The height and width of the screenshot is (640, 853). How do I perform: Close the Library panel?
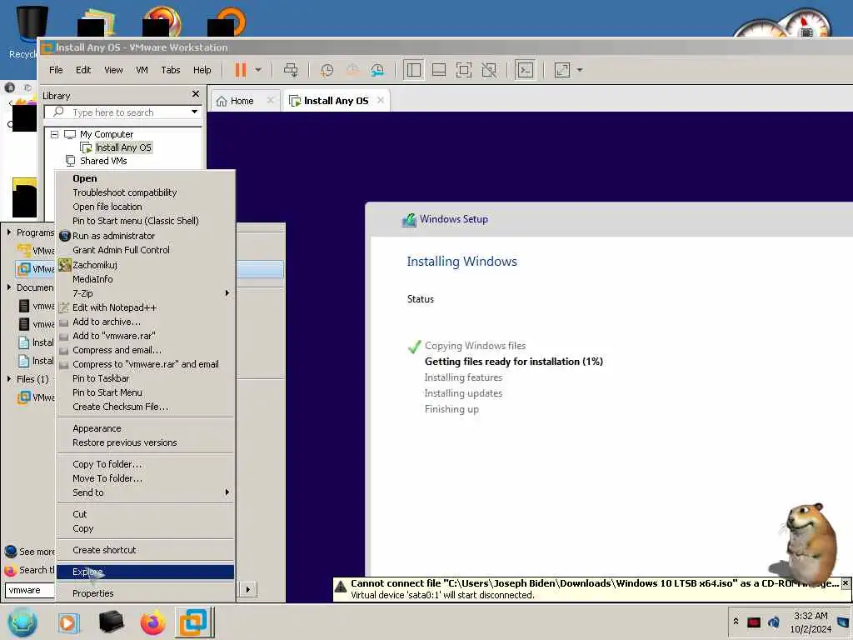(x=196, y=94)
